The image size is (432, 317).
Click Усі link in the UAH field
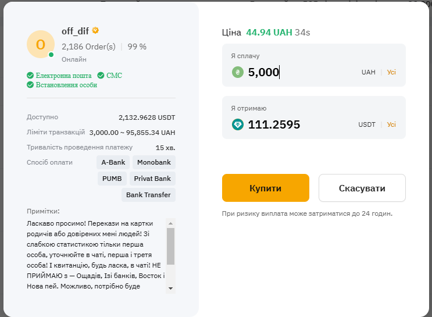point(391,72)
